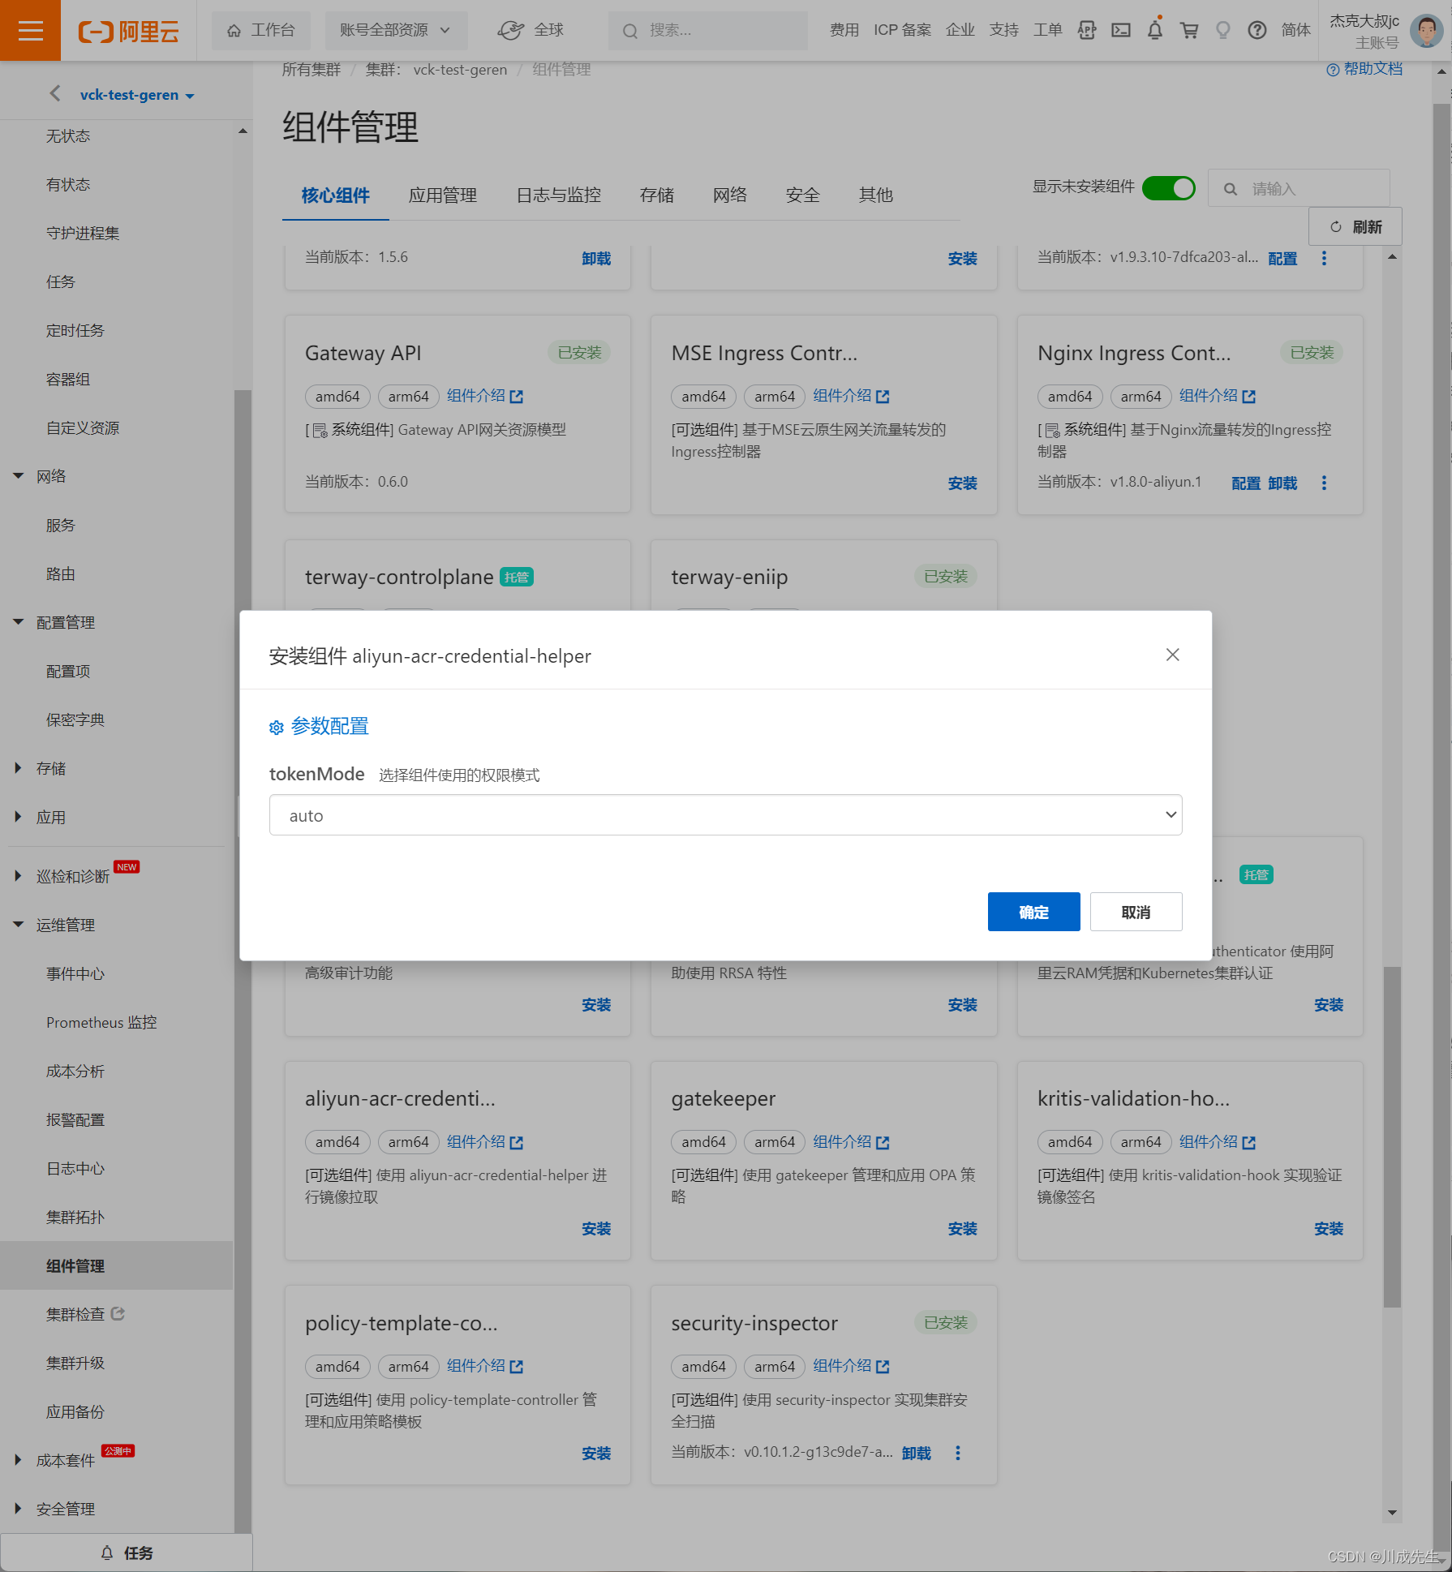Open Prometheus Monitoring in sidebar

[x=101, y=1022]
